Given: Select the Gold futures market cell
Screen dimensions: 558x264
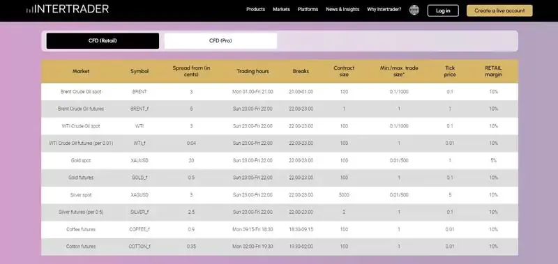Looking at the screenshot, I should [81, 178].
